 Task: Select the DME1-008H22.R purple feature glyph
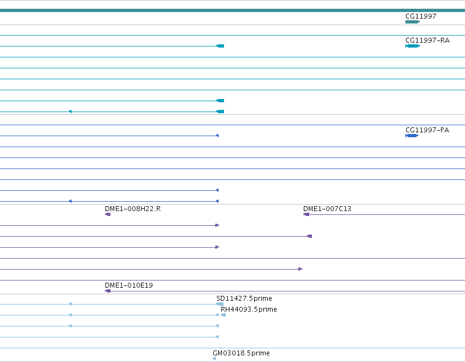click(108, 214)
